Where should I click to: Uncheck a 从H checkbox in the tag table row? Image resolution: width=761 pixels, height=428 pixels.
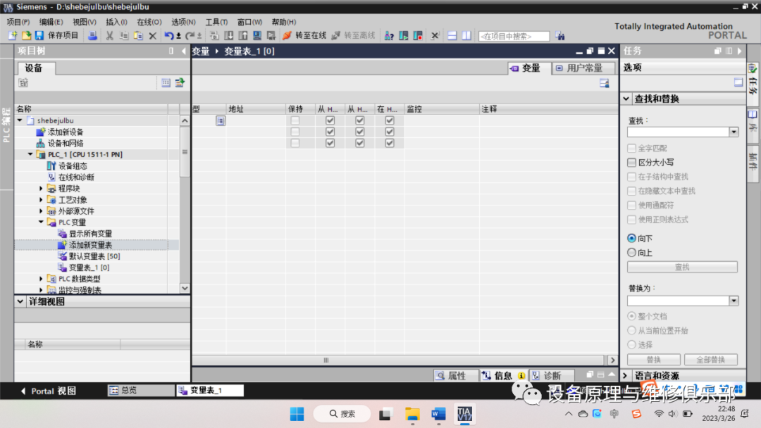pyautogui.click(x=329, y=120)
